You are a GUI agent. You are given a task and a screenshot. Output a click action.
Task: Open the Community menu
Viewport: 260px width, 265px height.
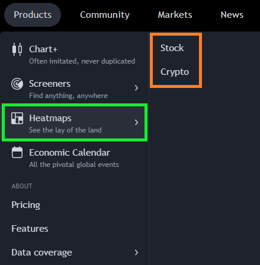pyautogui.click(x=105, y=15)
